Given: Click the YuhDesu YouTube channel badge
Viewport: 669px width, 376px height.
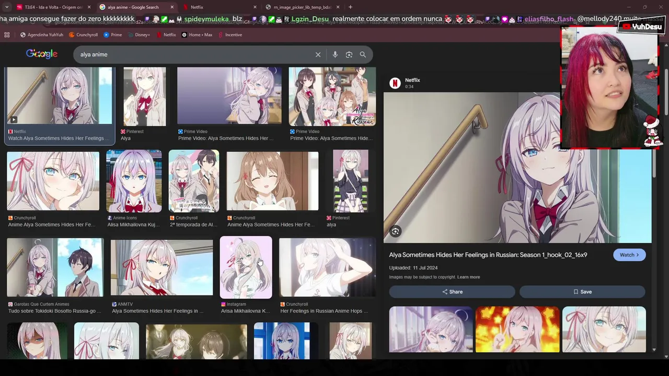Looking at the screenshot, I should pos(641,27).
